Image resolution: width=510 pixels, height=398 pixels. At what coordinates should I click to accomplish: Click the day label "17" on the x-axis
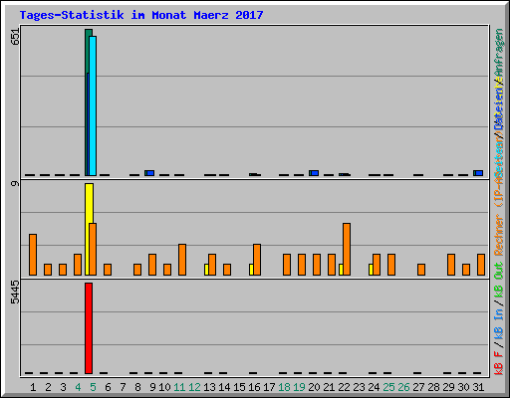(269, 387)
